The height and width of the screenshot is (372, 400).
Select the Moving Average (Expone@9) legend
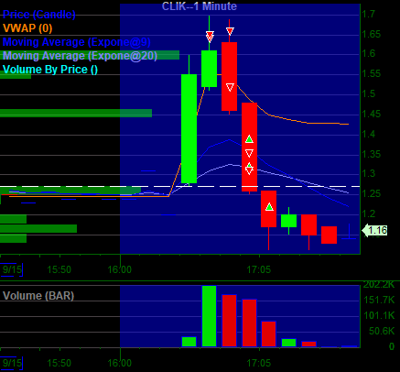click(x=77, y=42)
